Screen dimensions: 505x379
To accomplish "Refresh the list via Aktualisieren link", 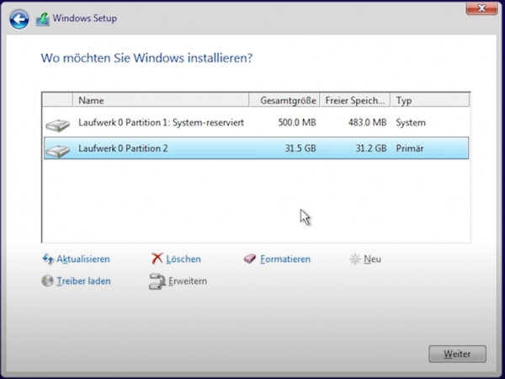I will [x=83, y=259].
